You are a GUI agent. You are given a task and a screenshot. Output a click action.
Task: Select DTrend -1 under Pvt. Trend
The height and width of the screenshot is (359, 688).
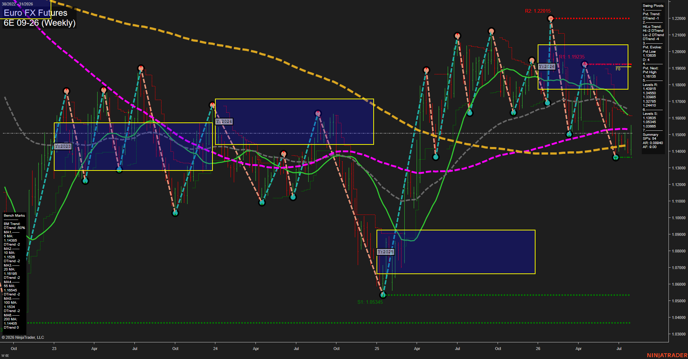pyautogui.click(x=651, y=18)
